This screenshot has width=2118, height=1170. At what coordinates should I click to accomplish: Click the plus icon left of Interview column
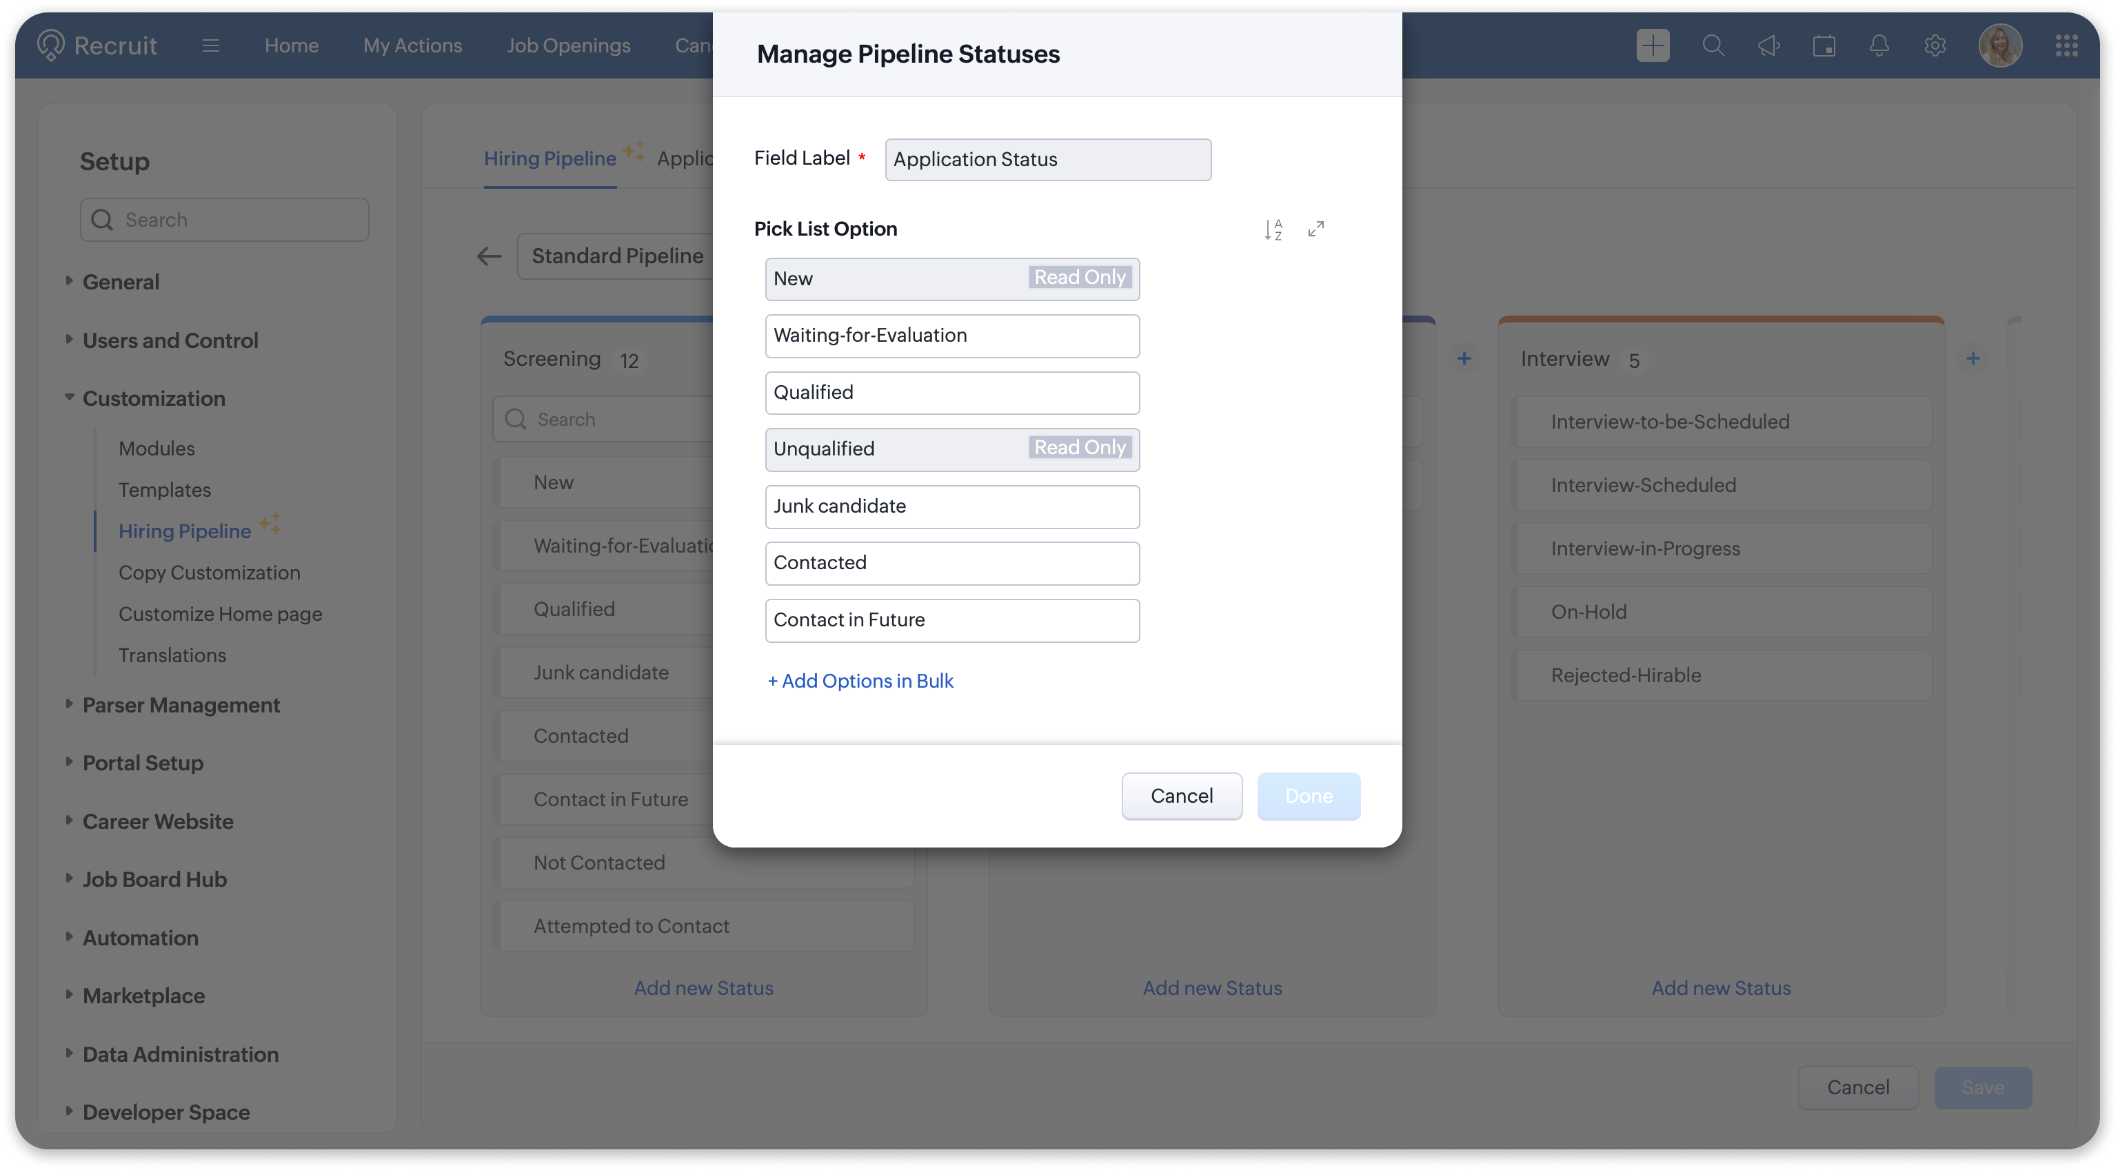(x=1464, y=358)
